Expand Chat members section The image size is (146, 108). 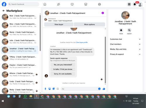coord(125,44)
